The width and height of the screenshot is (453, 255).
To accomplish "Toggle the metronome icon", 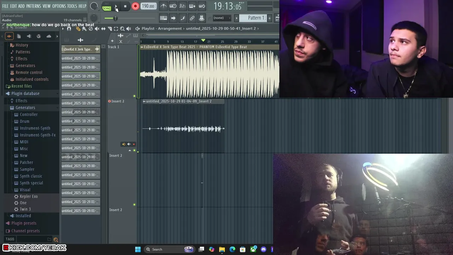I will coord(164,6).
